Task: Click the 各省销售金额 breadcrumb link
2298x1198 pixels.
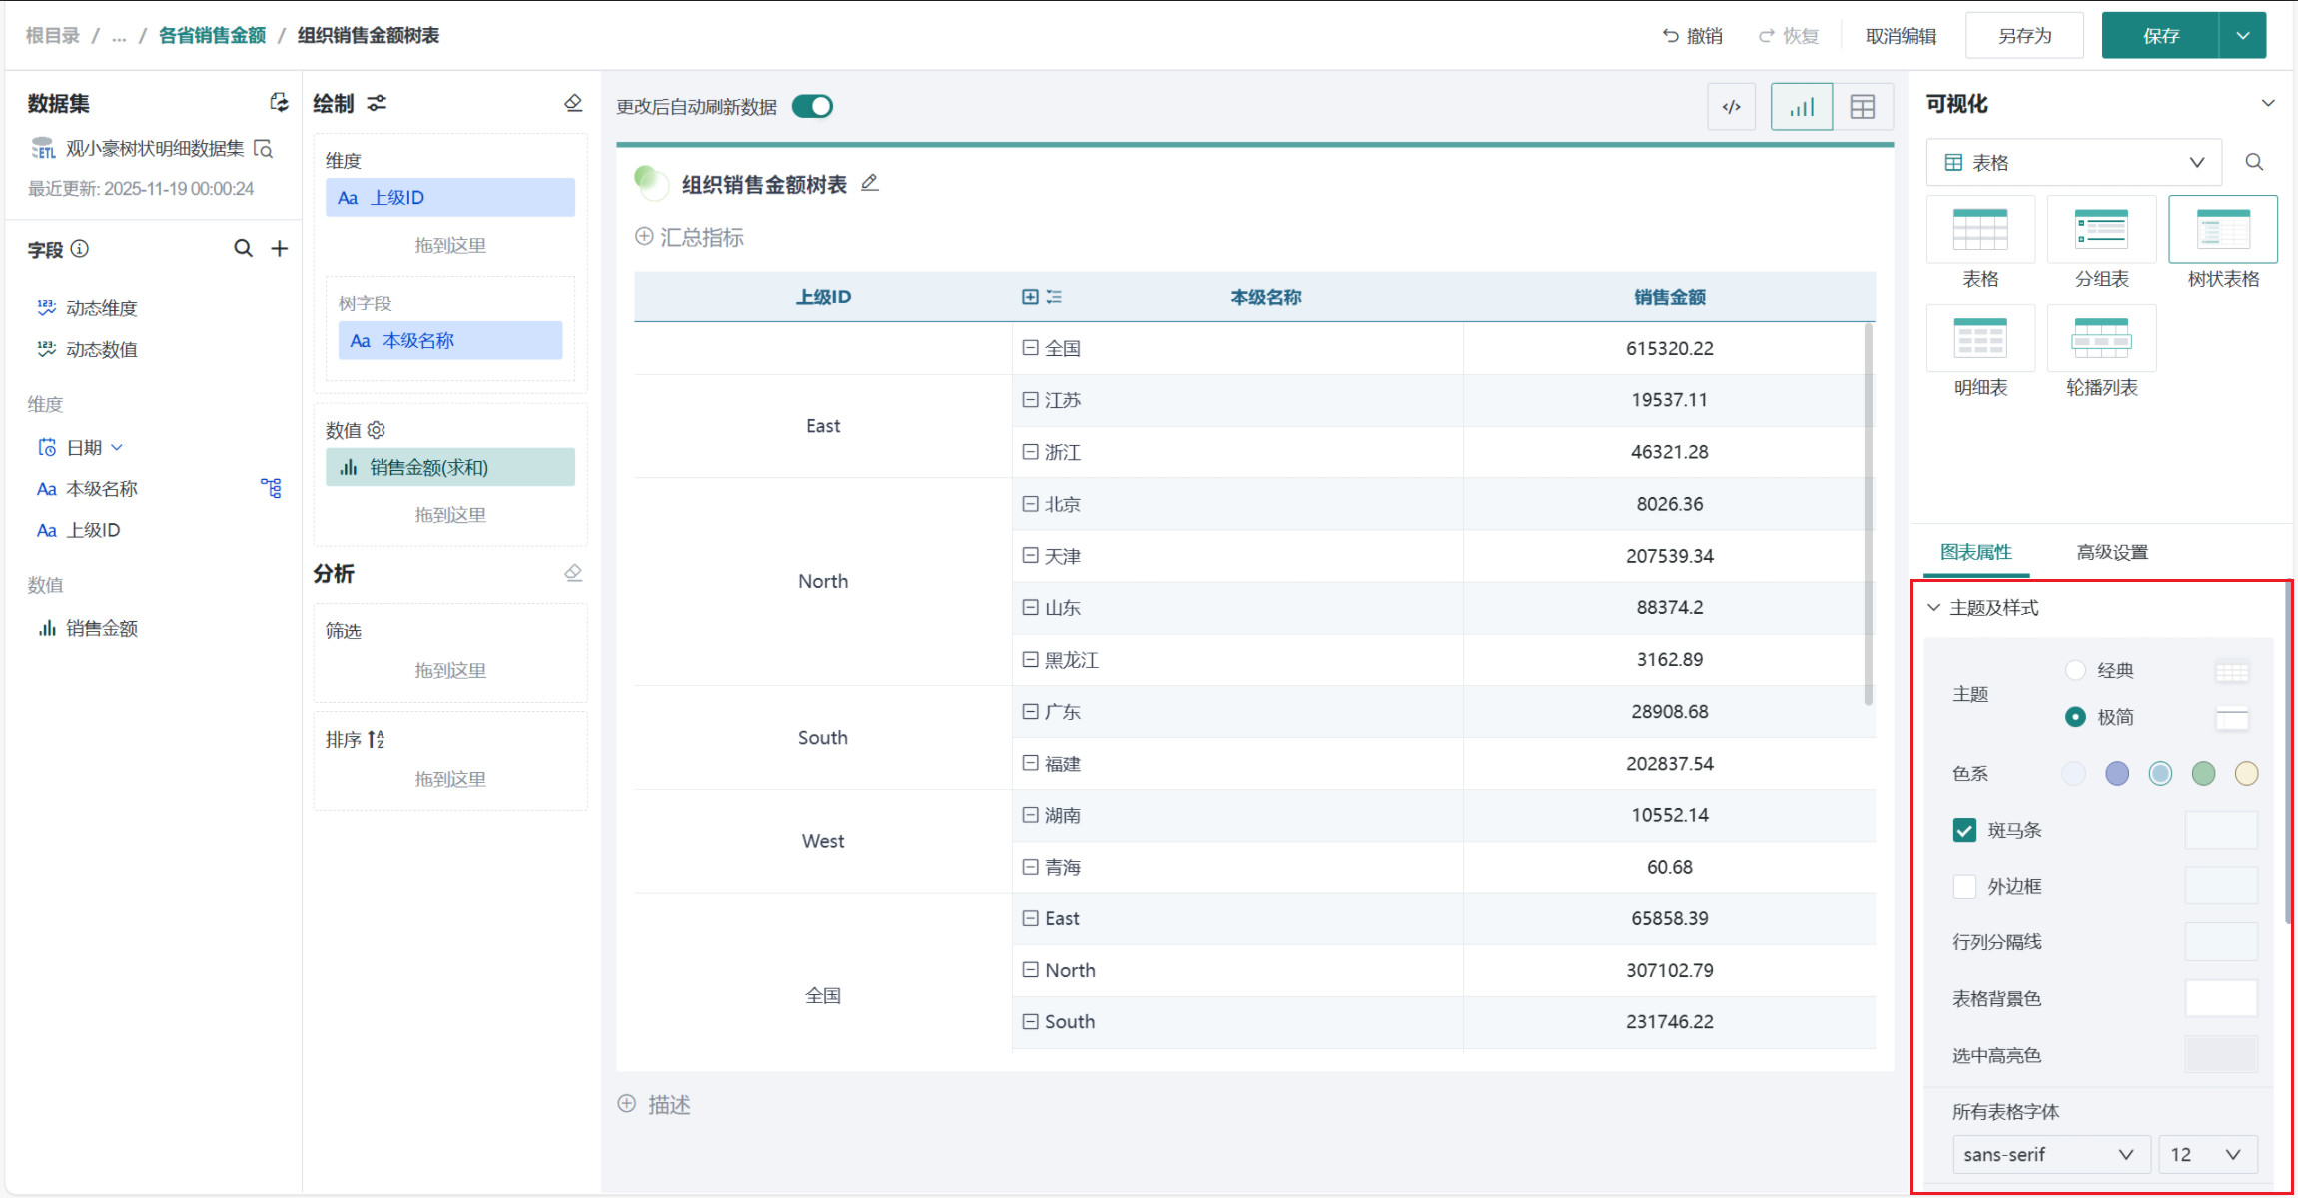Action: click(x=212, y=36)
